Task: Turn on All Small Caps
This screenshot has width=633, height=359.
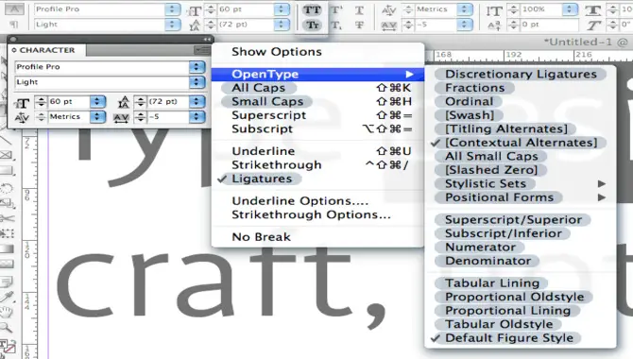Action: (491, 156)
